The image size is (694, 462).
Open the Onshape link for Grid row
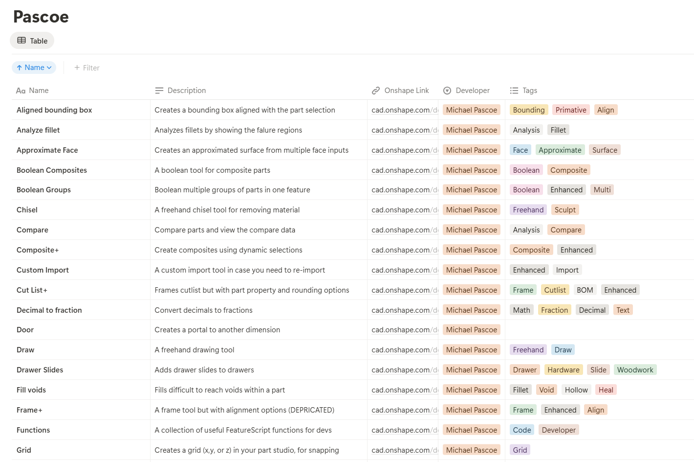(x=404, y=450)
